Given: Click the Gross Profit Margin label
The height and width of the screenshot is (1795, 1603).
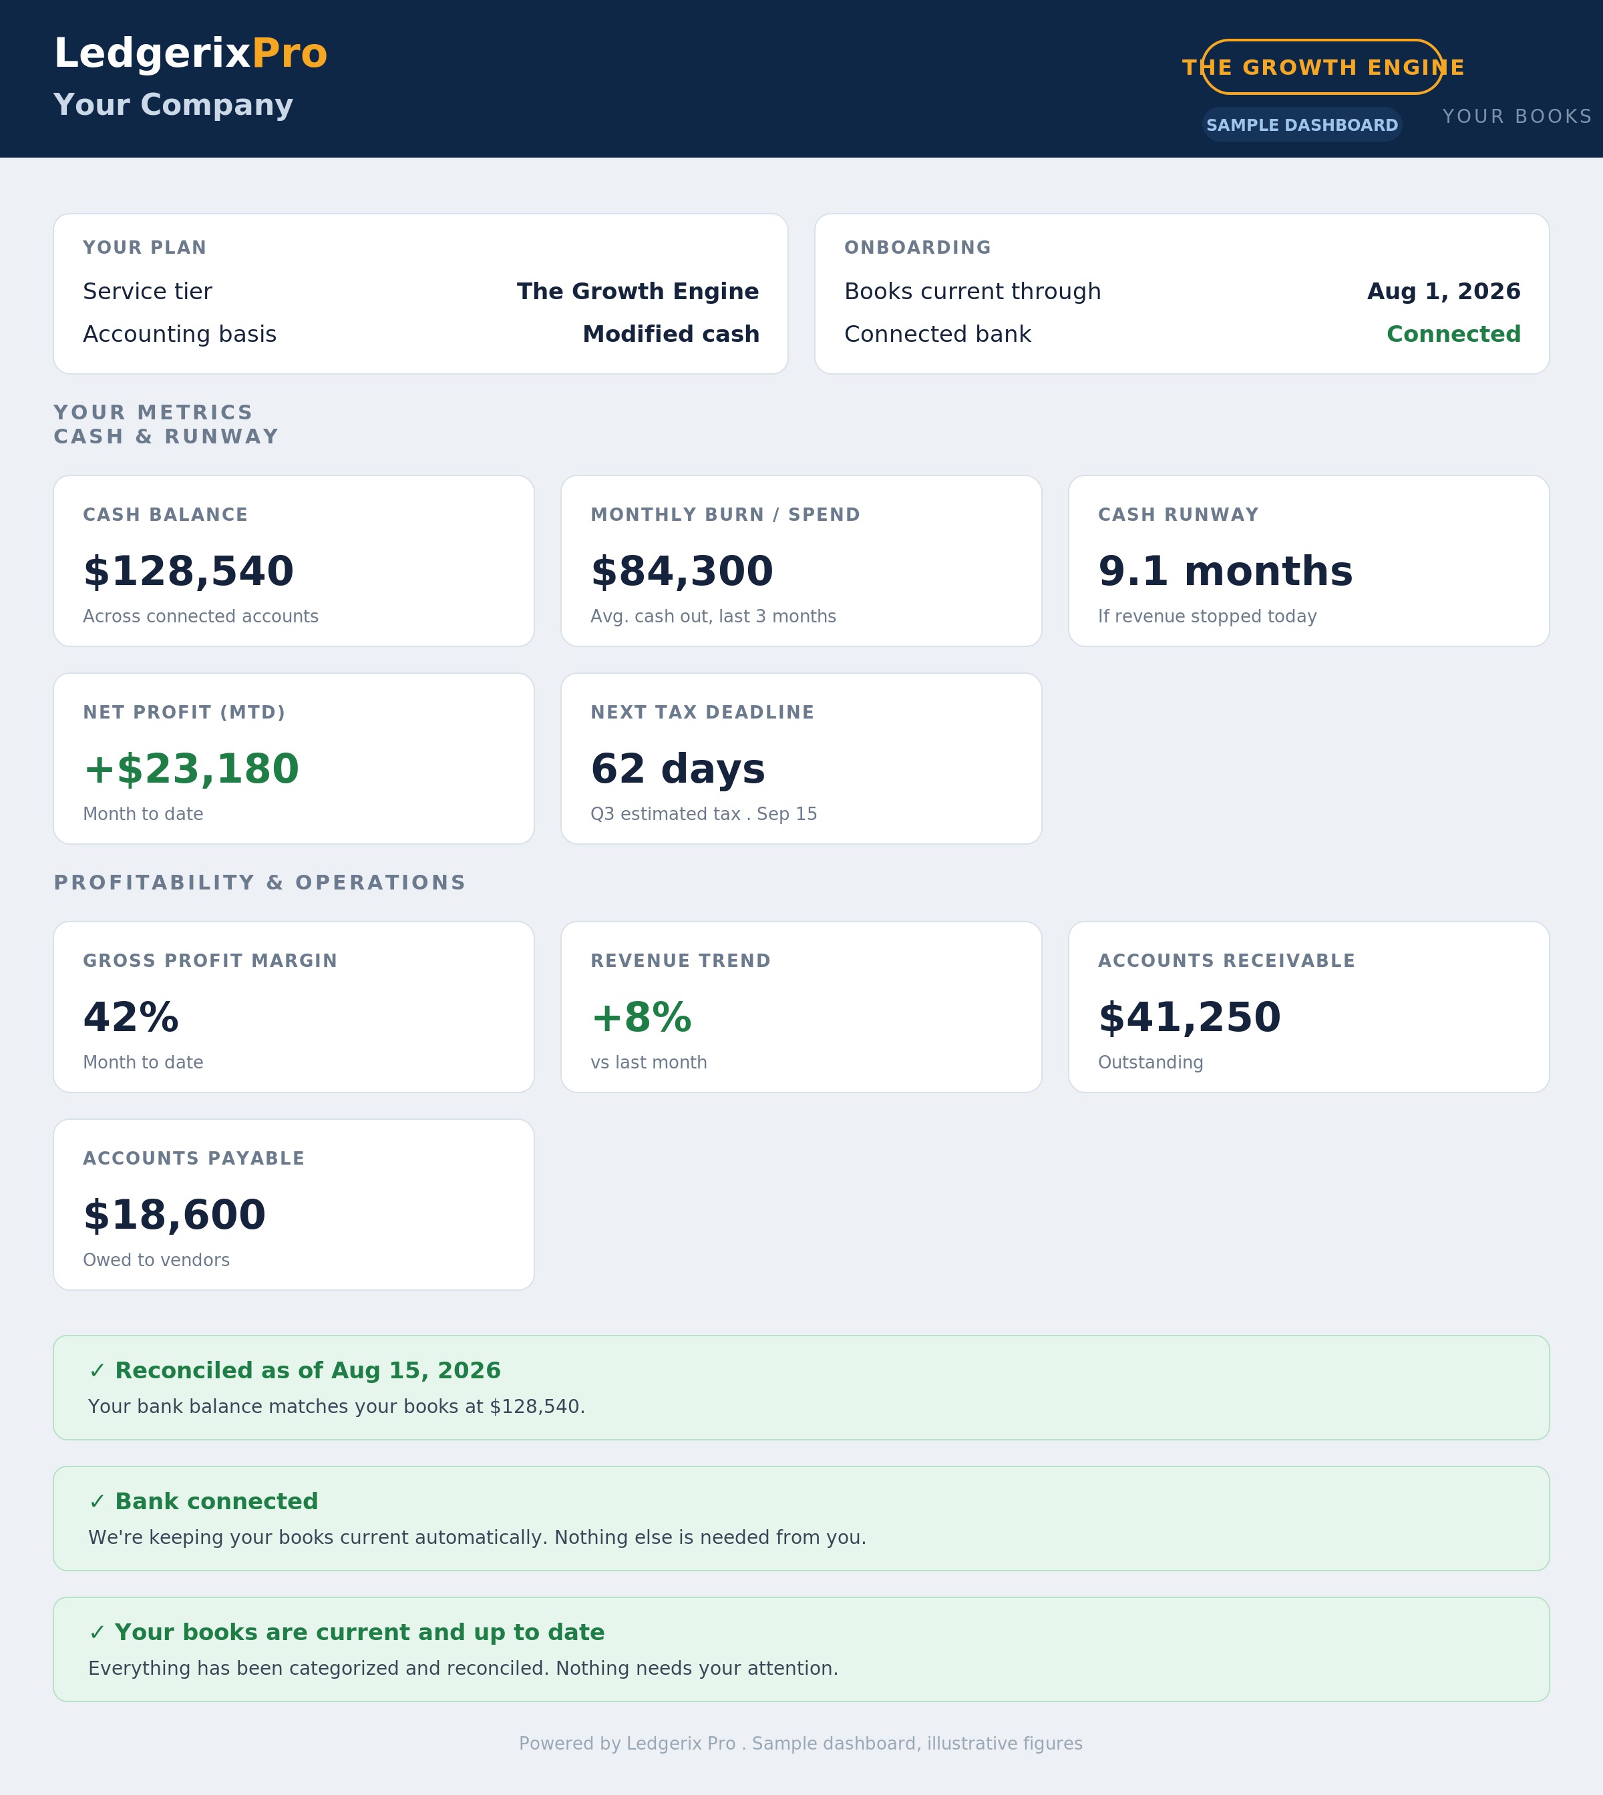Looking at the screenshot, I should click(210, 961).
